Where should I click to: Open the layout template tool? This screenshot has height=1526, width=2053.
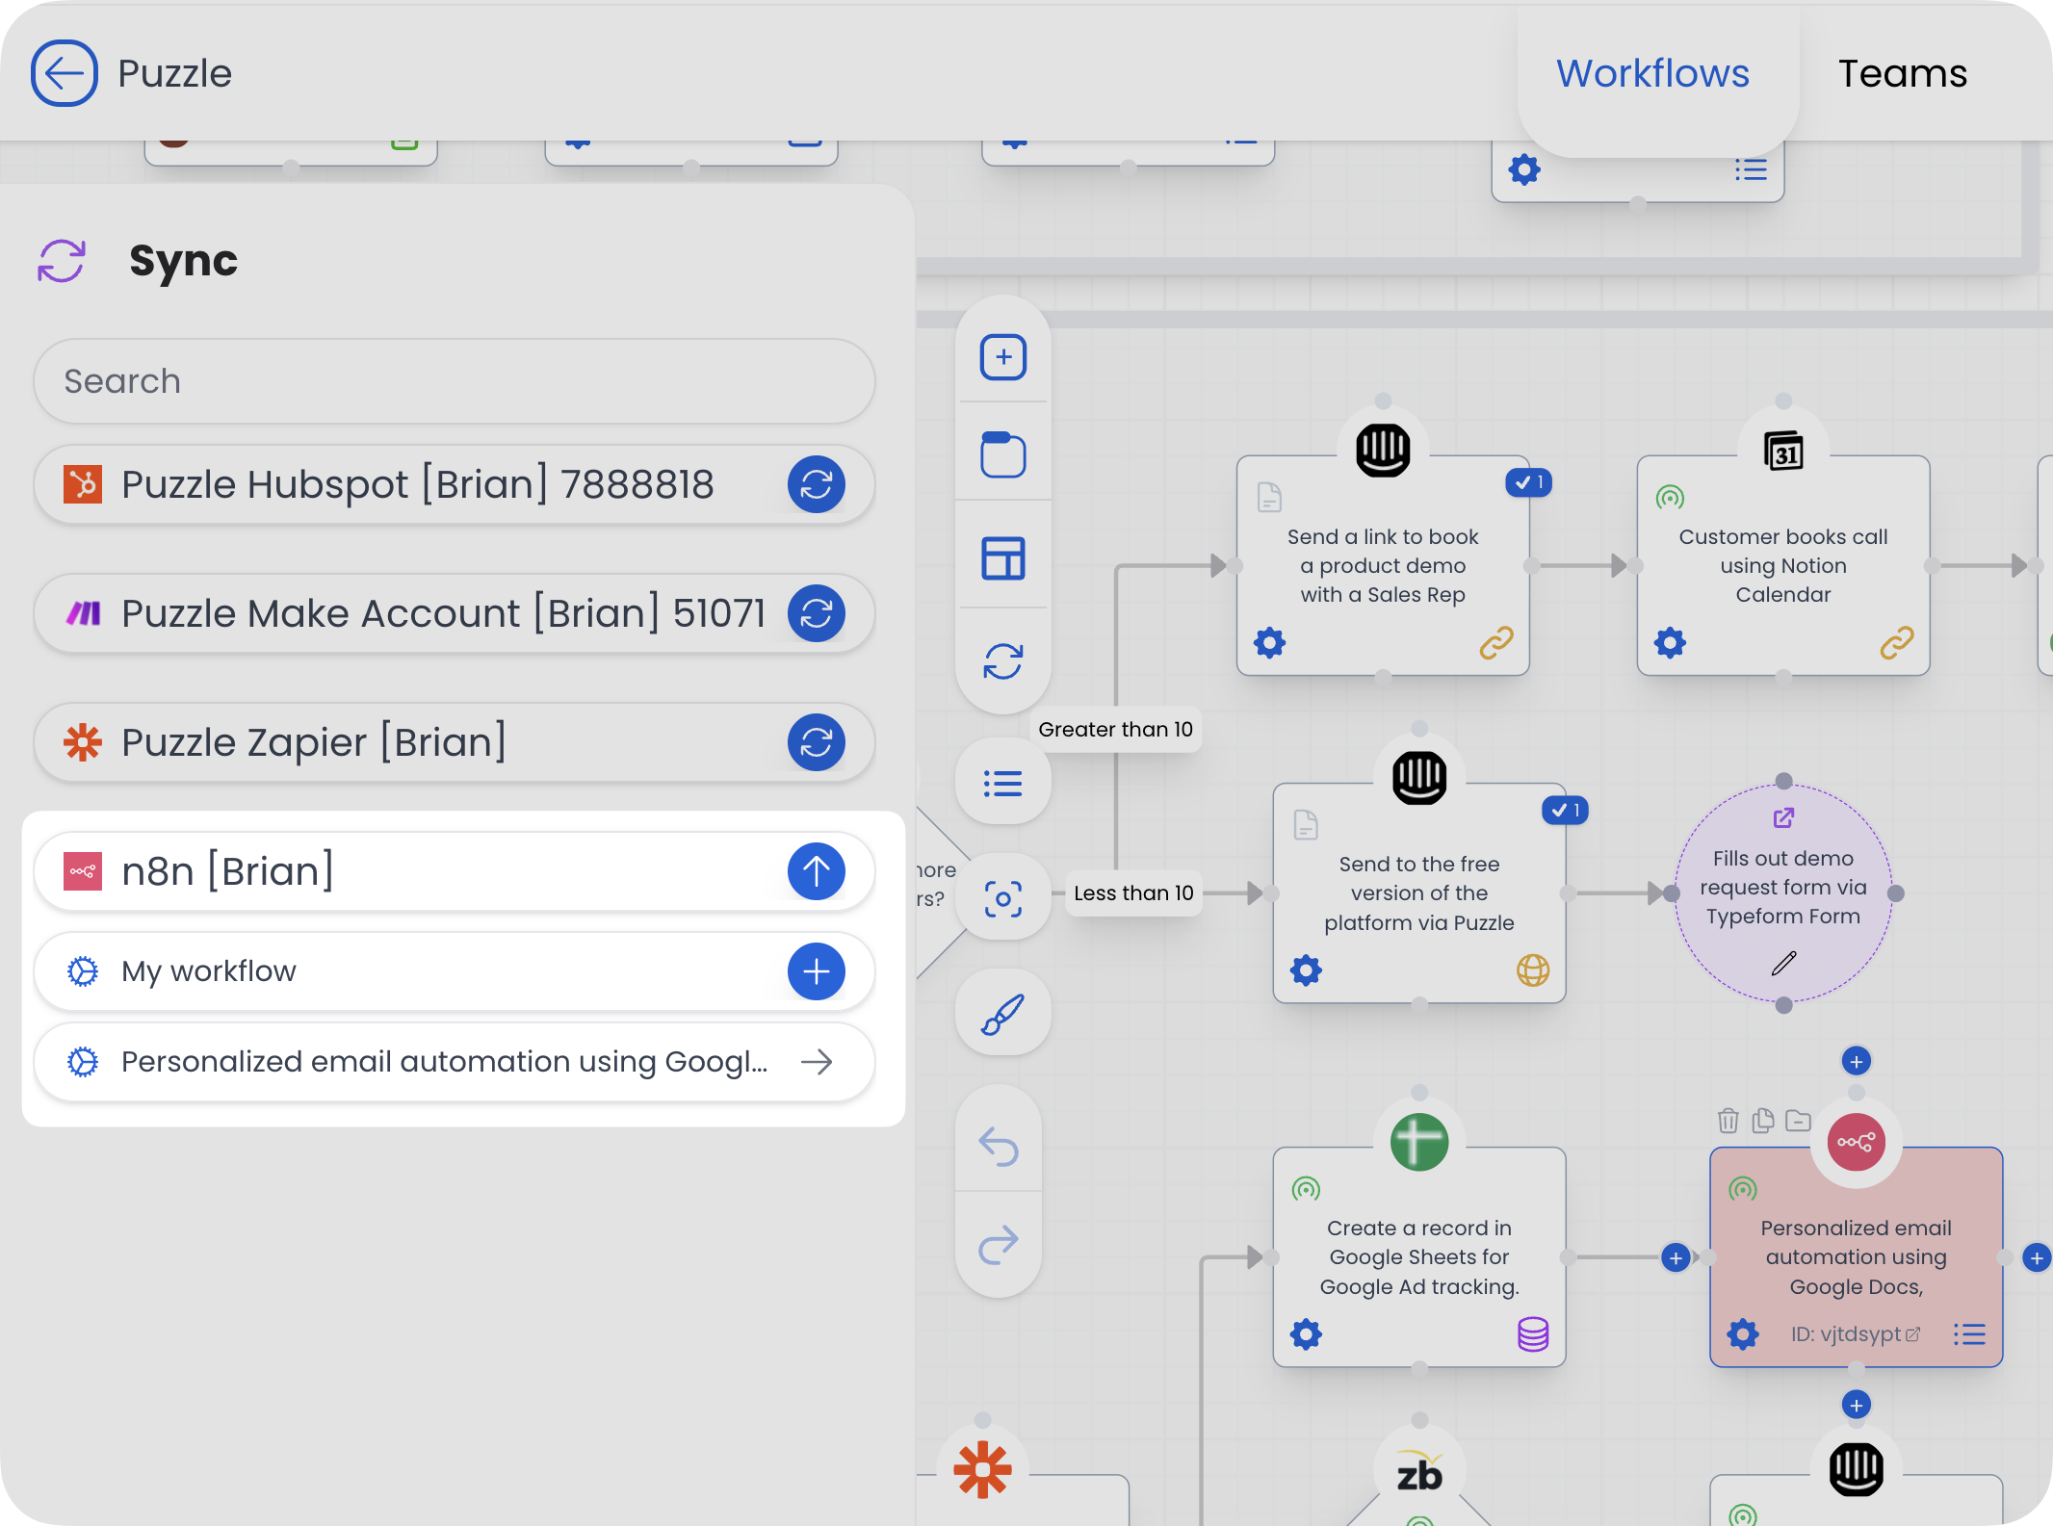coord(1002,558)
